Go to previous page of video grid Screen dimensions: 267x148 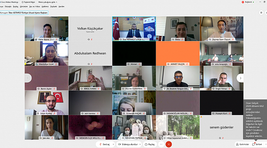(x=28, y=78)
